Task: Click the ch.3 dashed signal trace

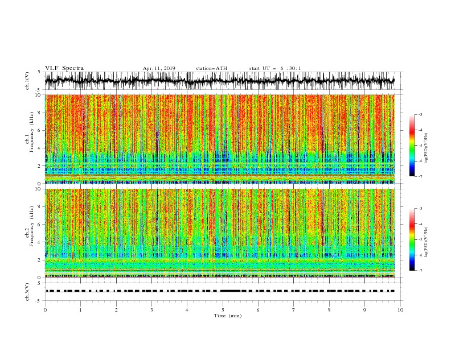Action: (x=220, y=291)
